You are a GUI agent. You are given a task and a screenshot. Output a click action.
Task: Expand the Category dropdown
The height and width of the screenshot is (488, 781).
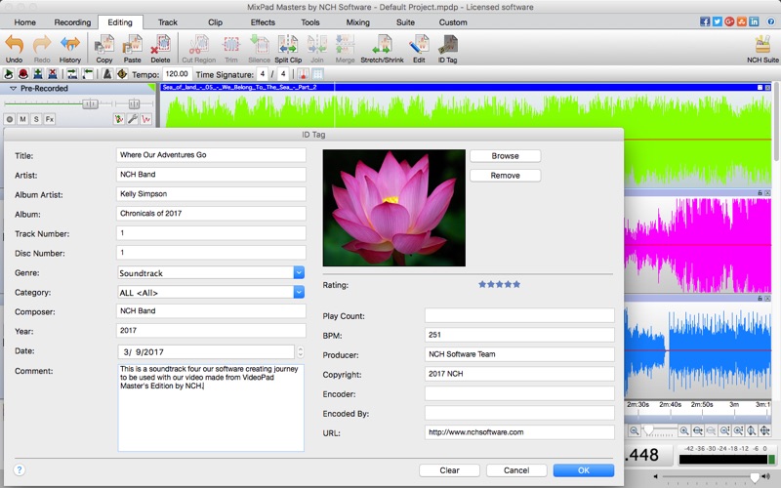(x=299, y=292)
